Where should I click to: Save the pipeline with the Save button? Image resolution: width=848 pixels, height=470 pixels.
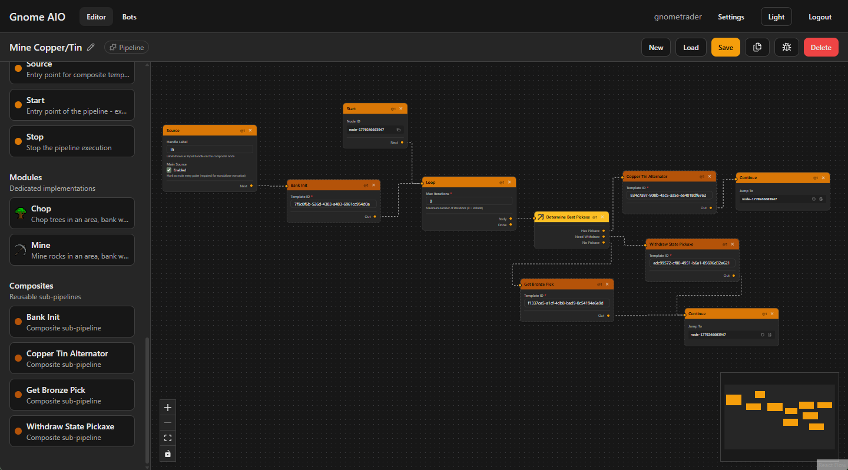pyautogui.click(x=726, y=47)
